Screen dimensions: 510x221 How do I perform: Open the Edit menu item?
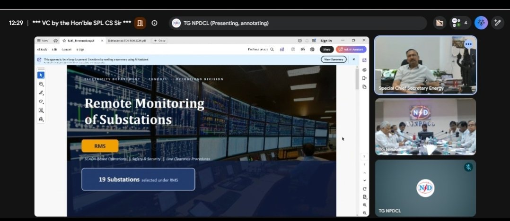click(54, 49)
